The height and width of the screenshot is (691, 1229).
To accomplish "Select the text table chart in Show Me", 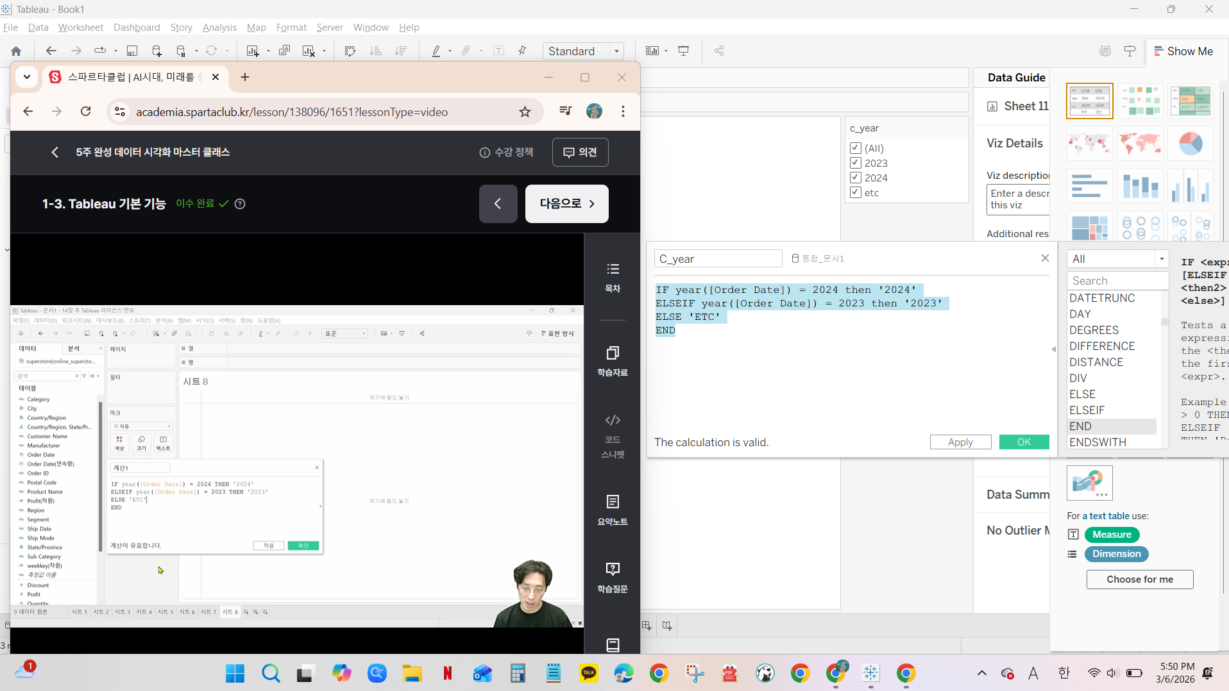I will pos(1089,101).
